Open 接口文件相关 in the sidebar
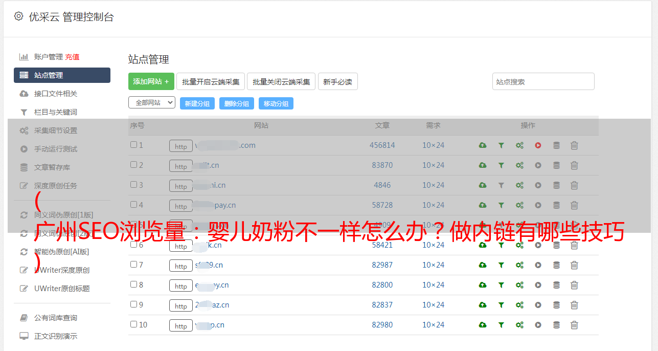Viewport: 658px width, 351px height. [x=56, y=94]
